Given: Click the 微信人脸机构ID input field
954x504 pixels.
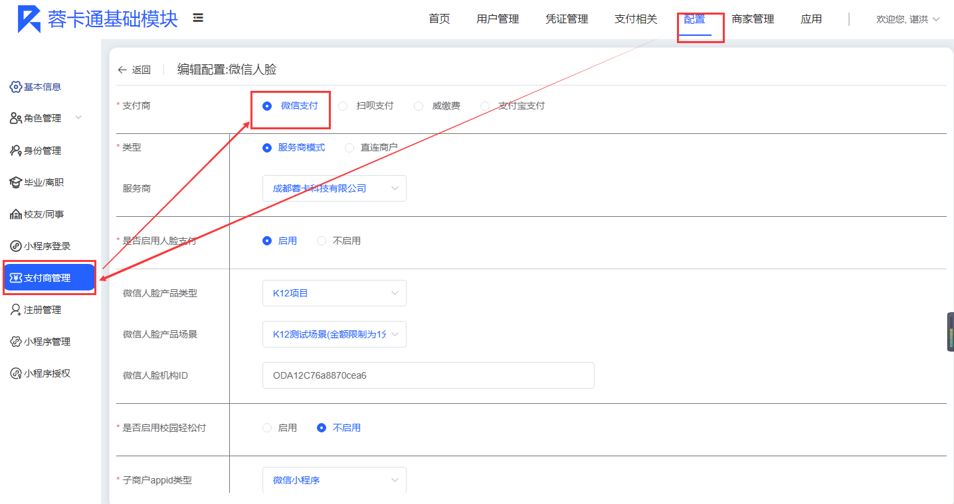Looking at the screenshot, I should point(428,375).
